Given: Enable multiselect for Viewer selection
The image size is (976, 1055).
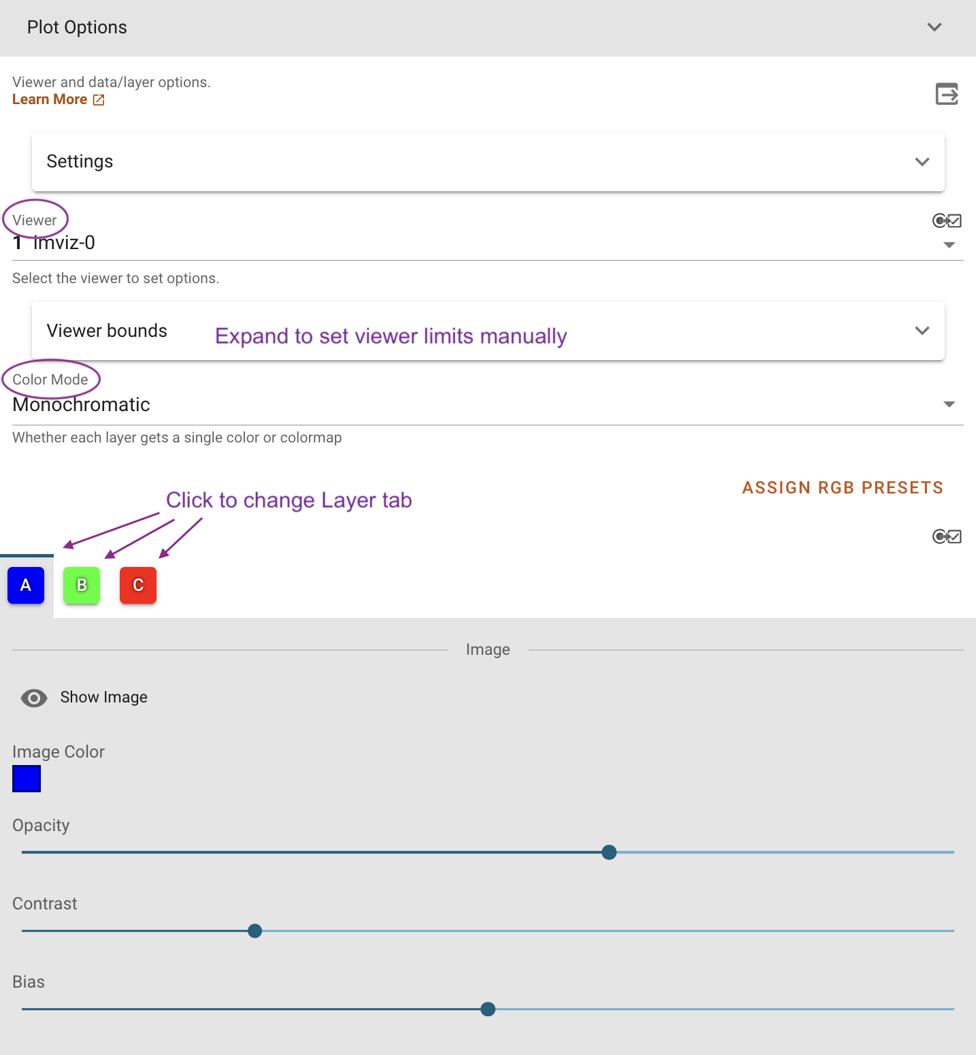Looking at the screenshot, I should [946, 220].
